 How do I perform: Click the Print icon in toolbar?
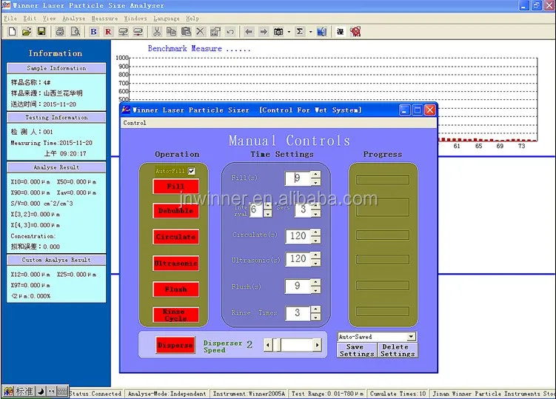point(60,32)
